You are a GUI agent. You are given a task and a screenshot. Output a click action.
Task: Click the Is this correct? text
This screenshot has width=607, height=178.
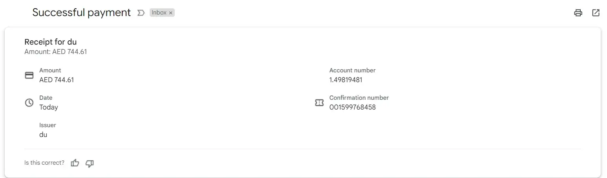(x=44, y=163)
